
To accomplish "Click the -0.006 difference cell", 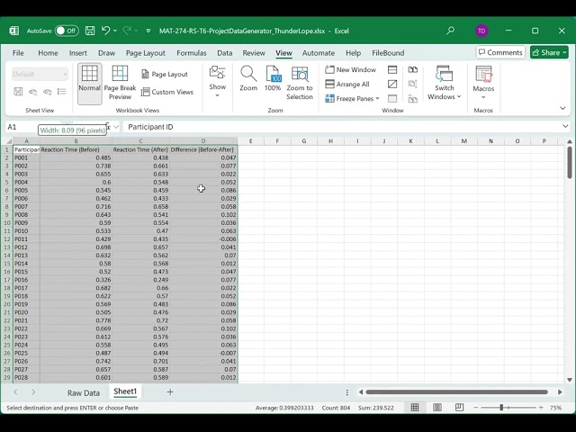I will pos(203,239).
